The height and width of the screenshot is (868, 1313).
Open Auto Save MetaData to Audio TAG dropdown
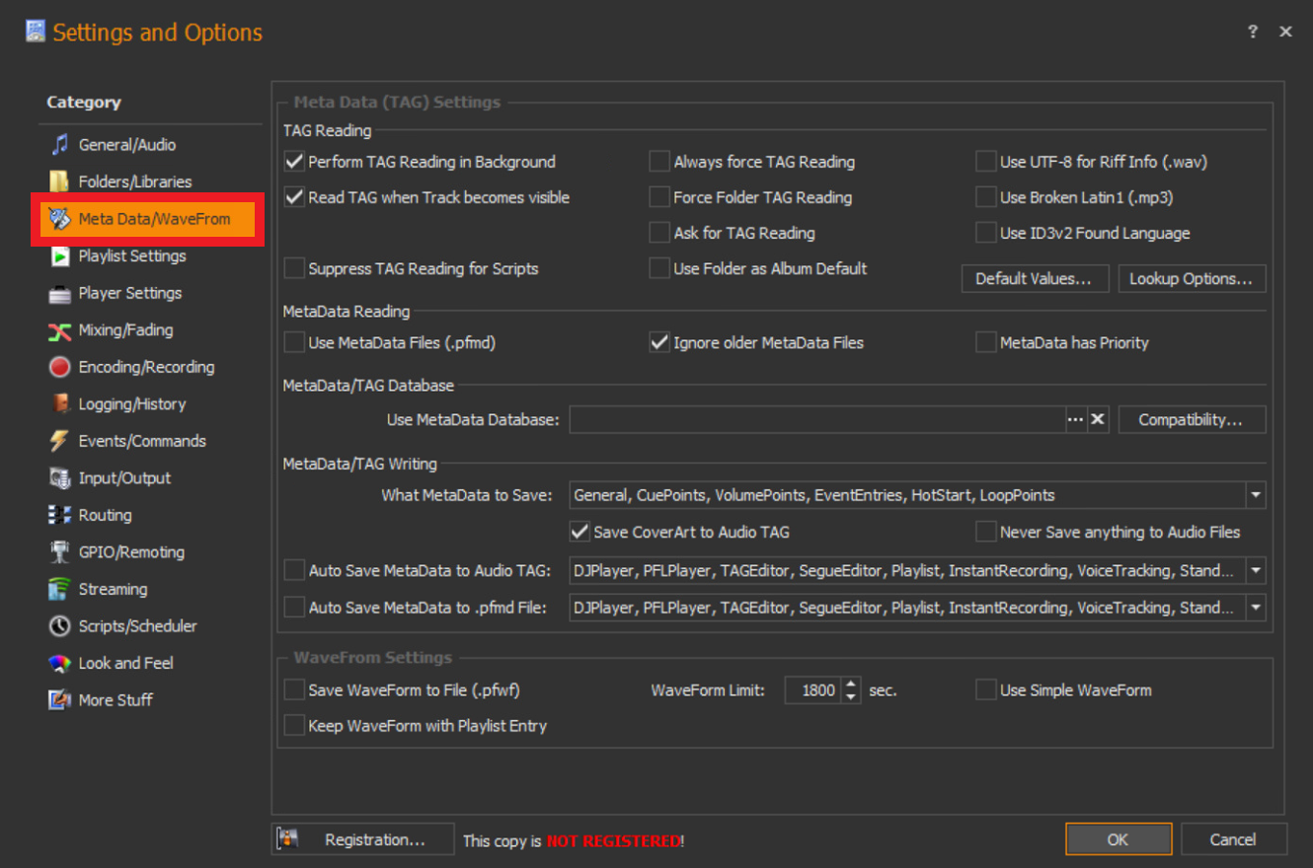click(1255, 570)
